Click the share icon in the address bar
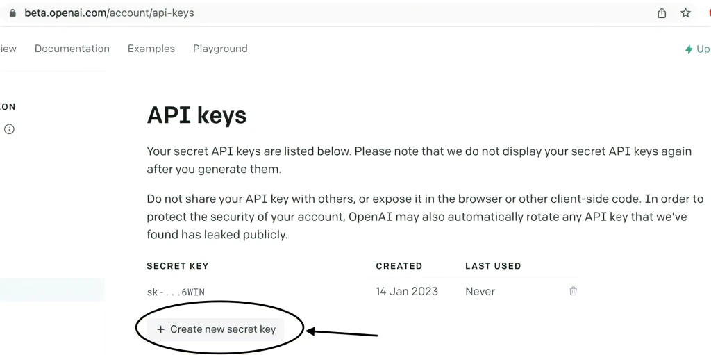This screenshot has height=355, width=711. (x=662, y=13)
